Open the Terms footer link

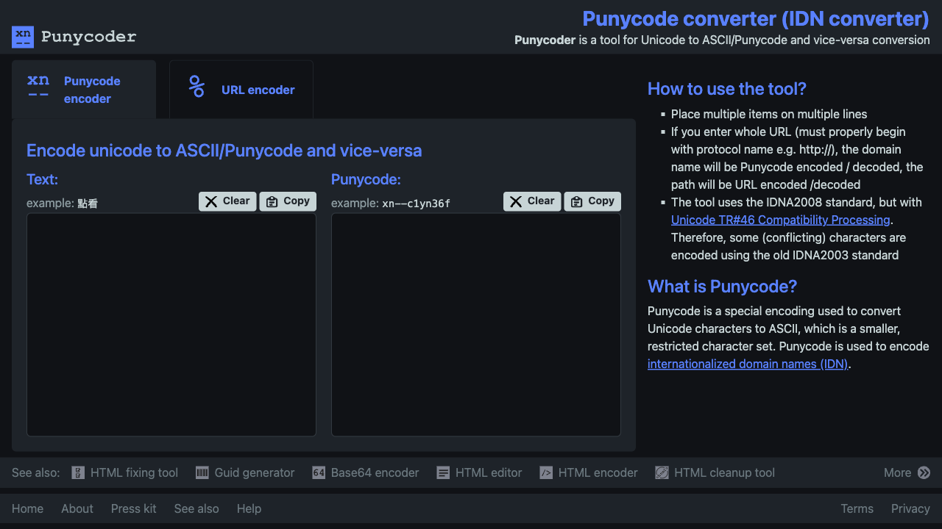pyautogui.click(x=857, y=508)
